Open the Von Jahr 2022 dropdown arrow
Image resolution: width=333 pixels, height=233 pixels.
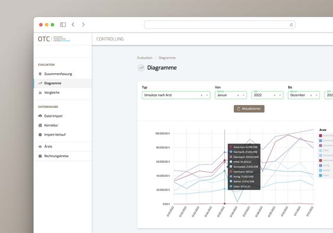(280, 96)
